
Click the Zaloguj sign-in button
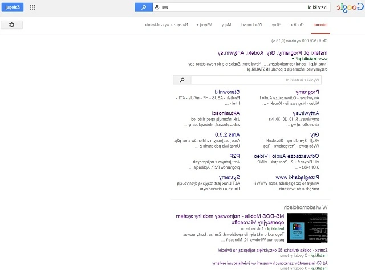click(x=12, y=7)
